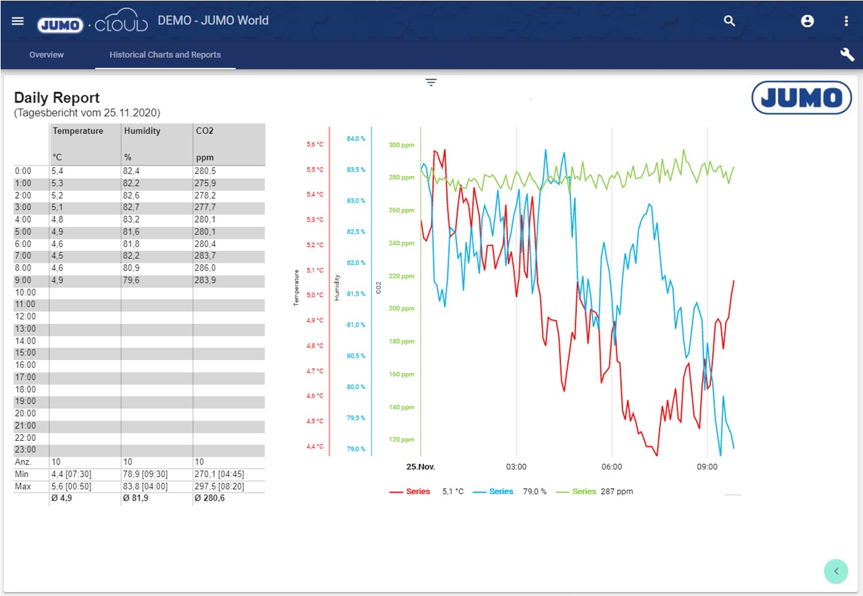This screenshot has width=863, height=596.
Task: Expand the side panel with chevron button
Action: click(836, 570)
